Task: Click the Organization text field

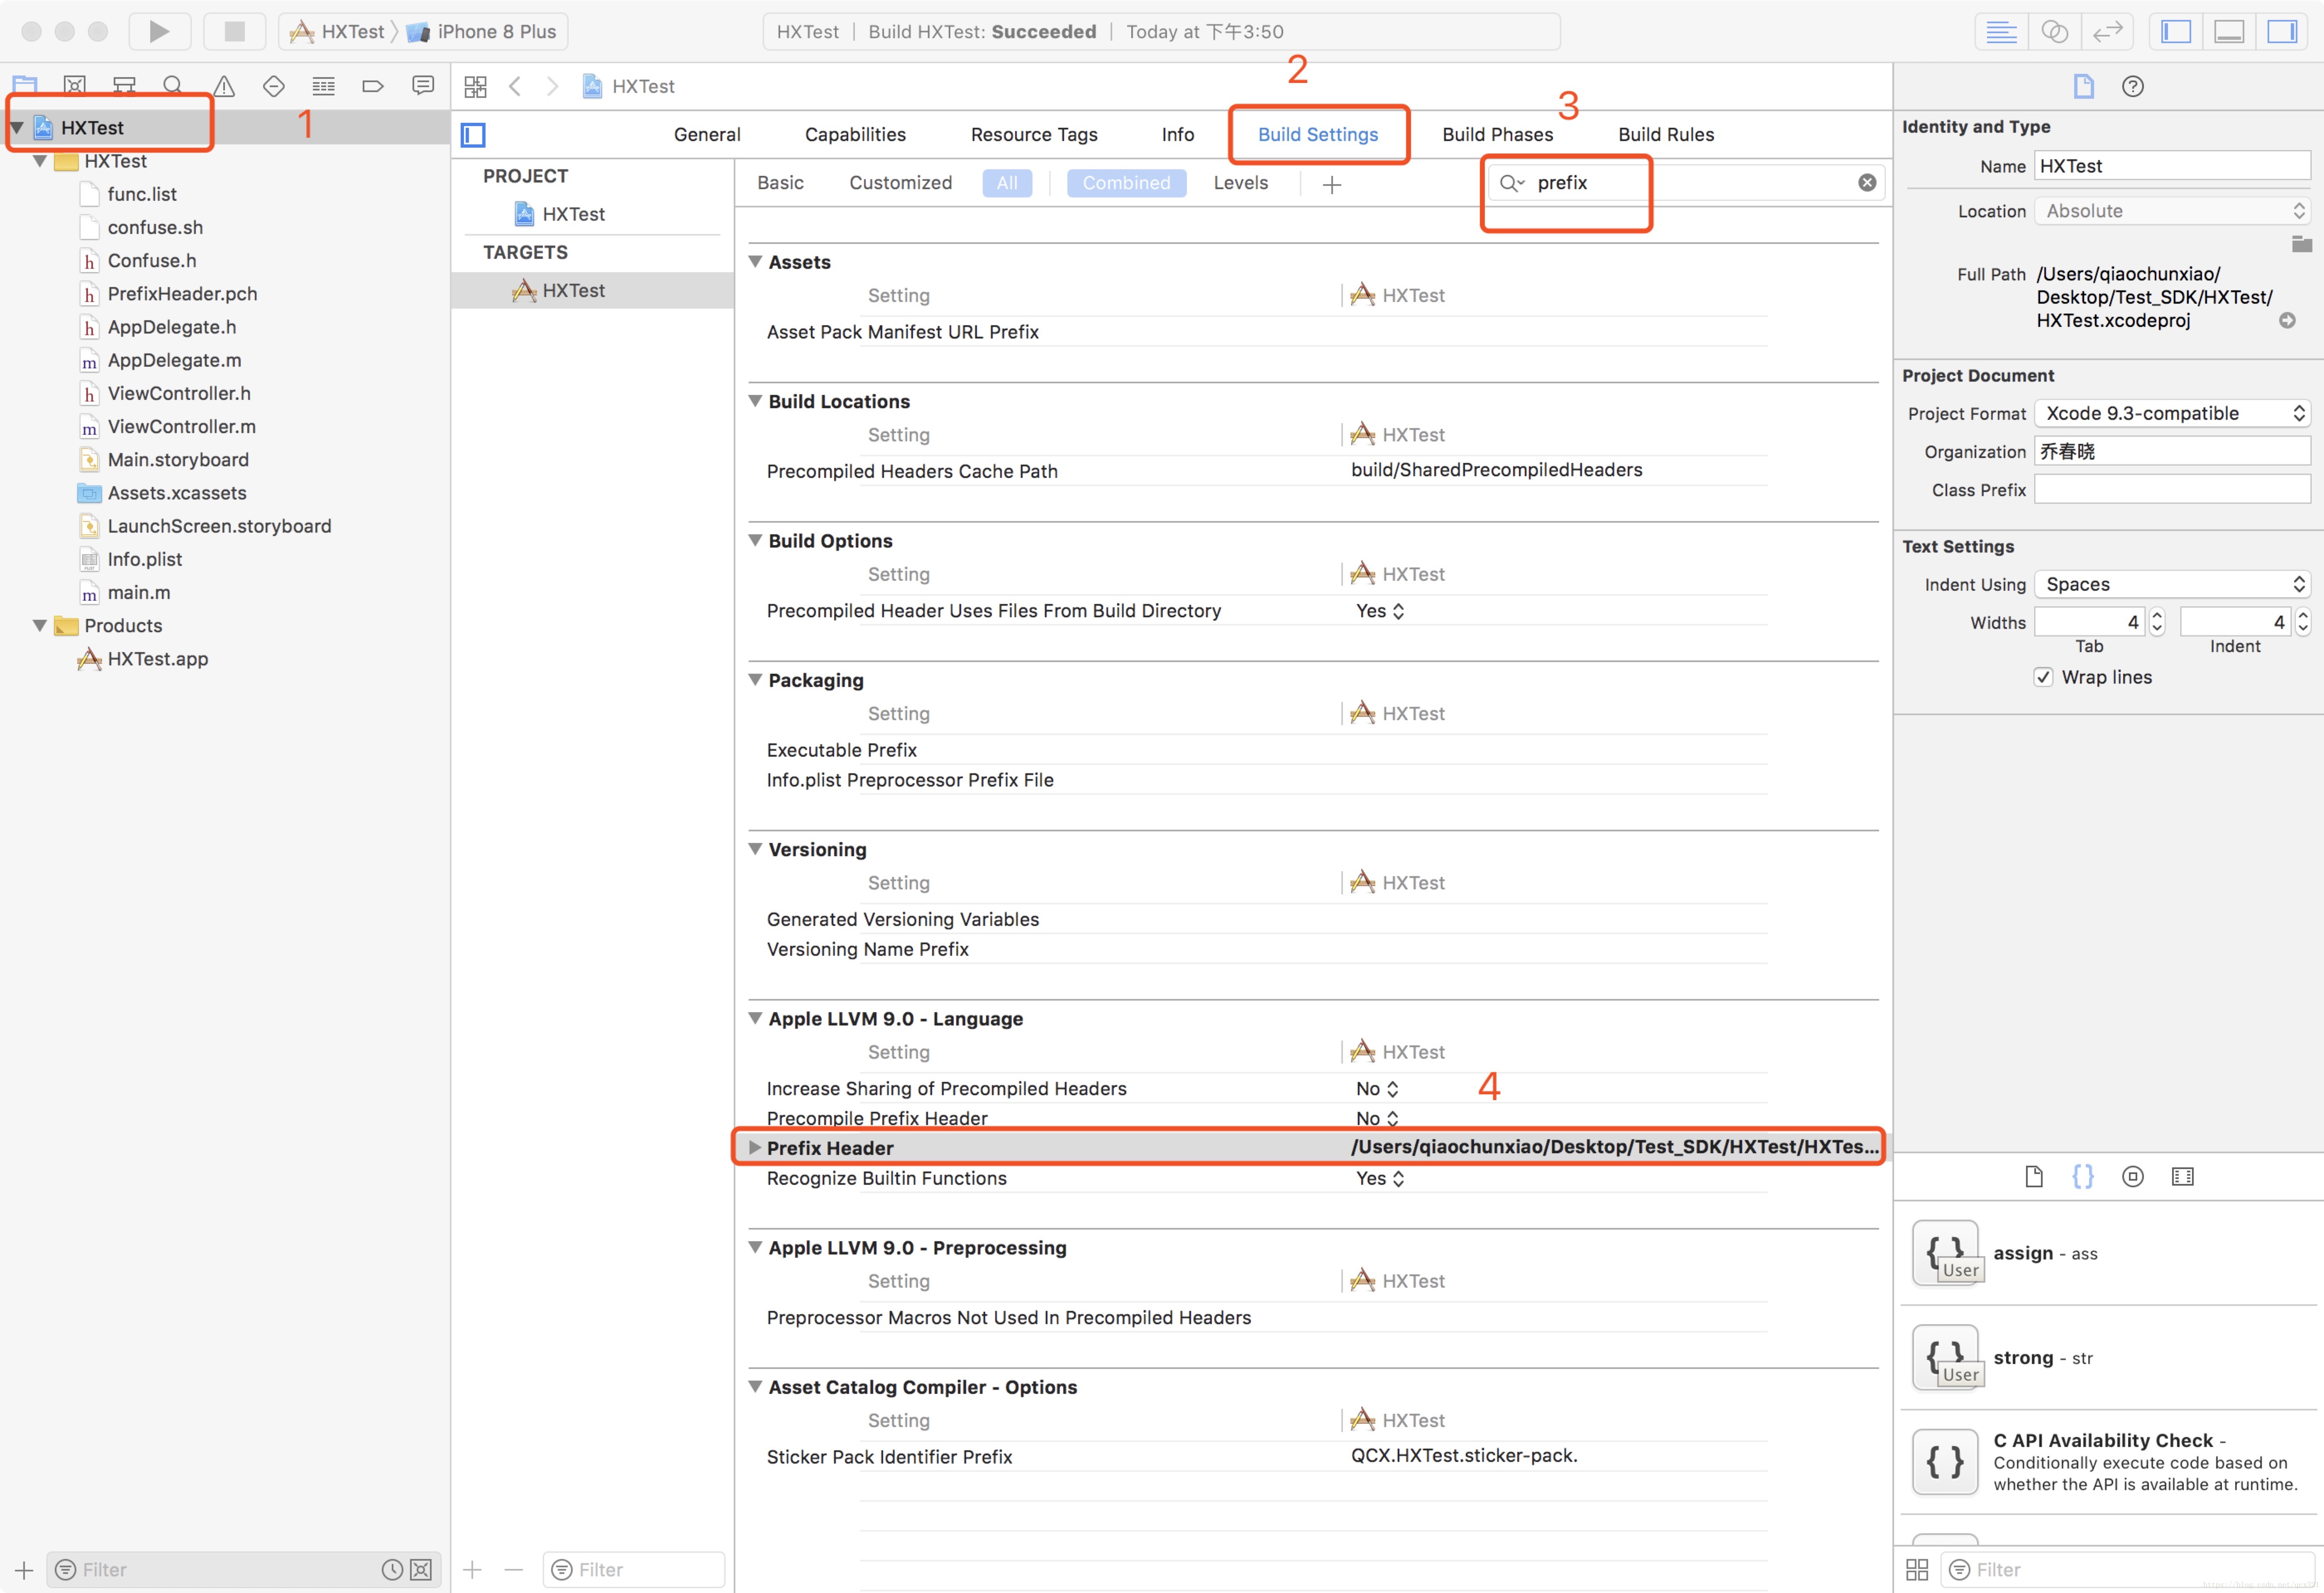Action: pyautogui.click(x=2172, y=452)
